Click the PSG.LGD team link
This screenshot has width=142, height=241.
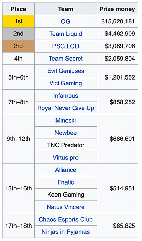[66, 46]
